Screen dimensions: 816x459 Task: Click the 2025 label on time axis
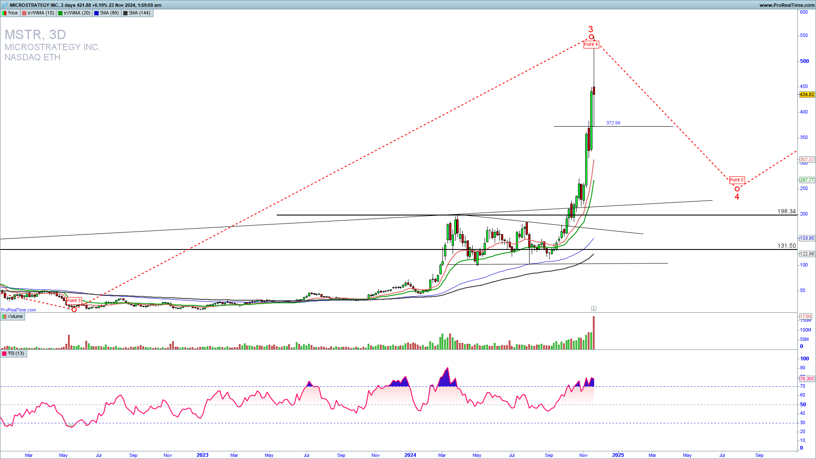click(618, 455)
